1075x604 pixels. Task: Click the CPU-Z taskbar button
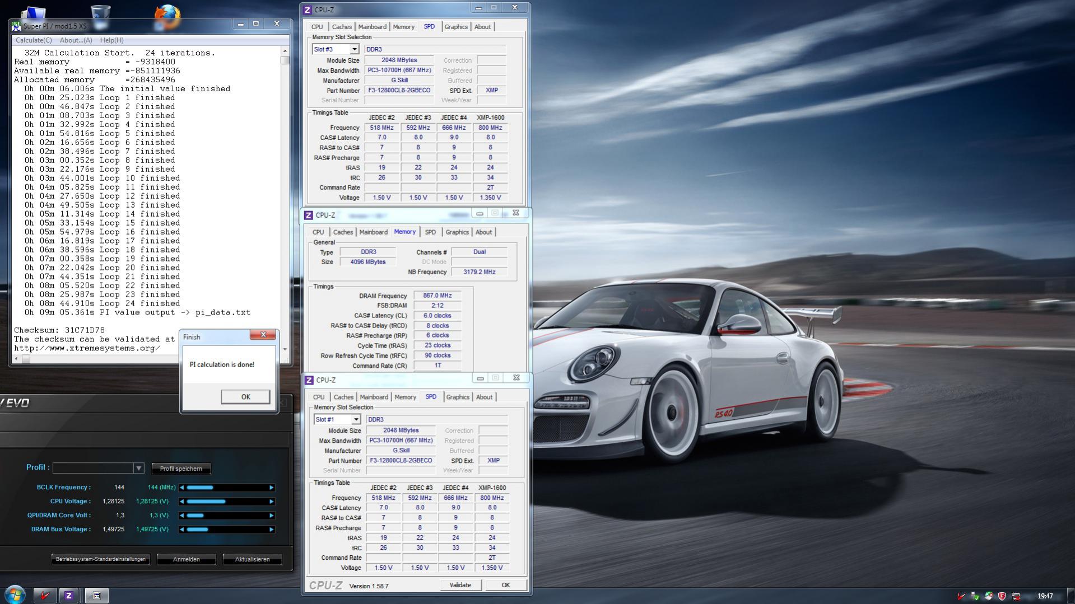coord(69,596)
